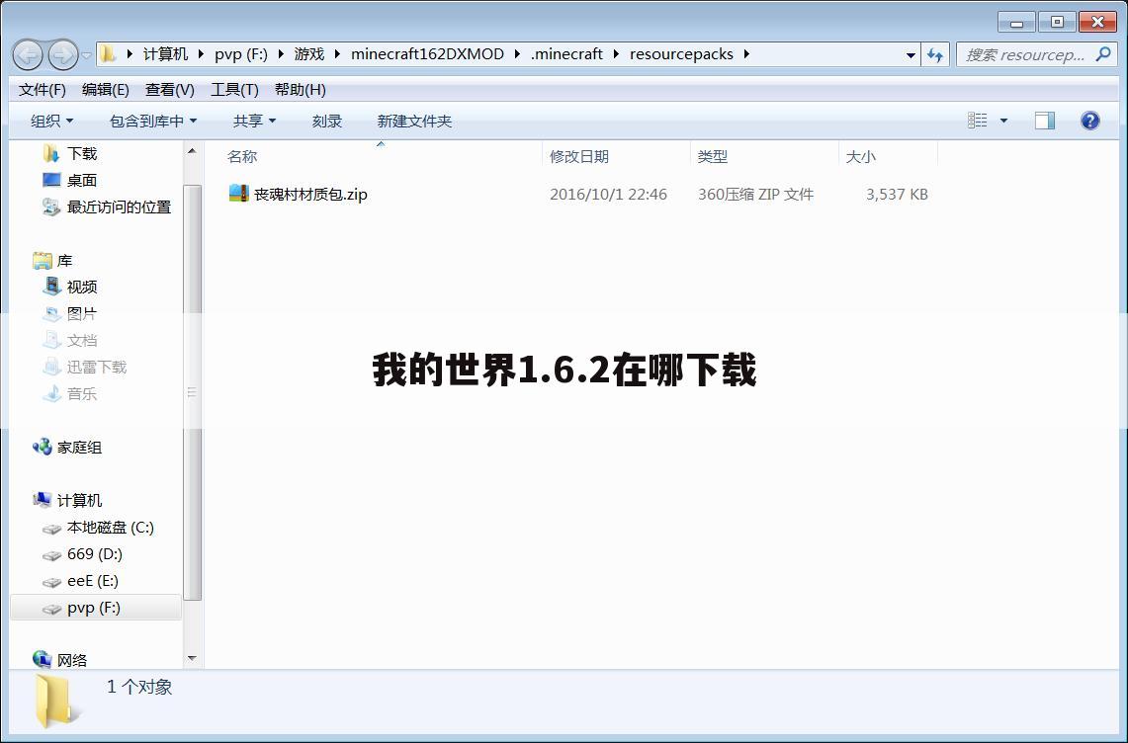
Task: Open 音乐 library in the navigation pane
Action: (x=81, y=393)
